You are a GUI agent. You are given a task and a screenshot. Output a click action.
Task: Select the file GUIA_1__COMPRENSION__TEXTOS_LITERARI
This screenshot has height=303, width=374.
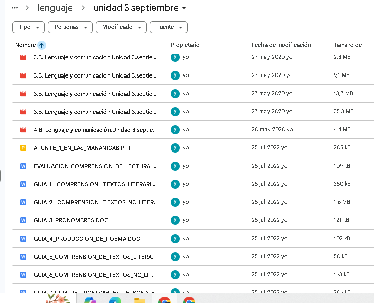[94, 184]
